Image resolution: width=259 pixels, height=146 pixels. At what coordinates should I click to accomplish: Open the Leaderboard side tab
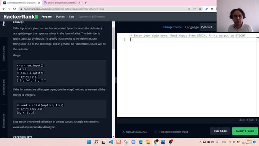4,87
